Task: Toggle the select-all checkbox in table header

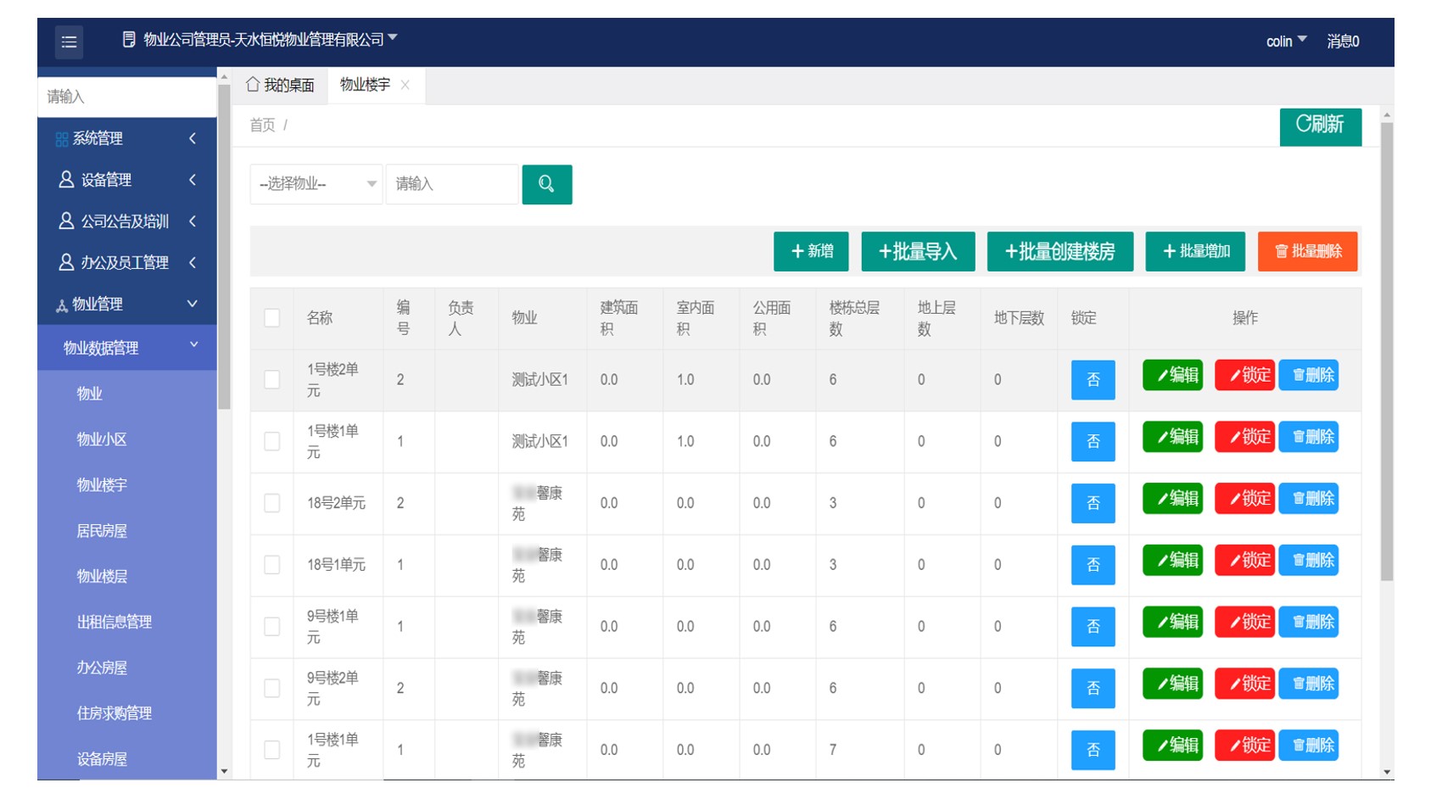Action: tap(272, 318)
